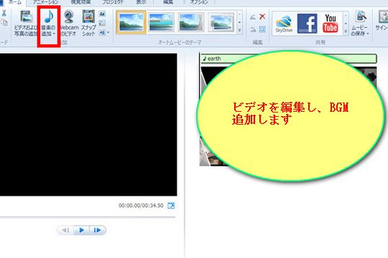Open the Save movie dropdown arrow
The width and height of the screenshot is (388, 258).
coord(368,34)
